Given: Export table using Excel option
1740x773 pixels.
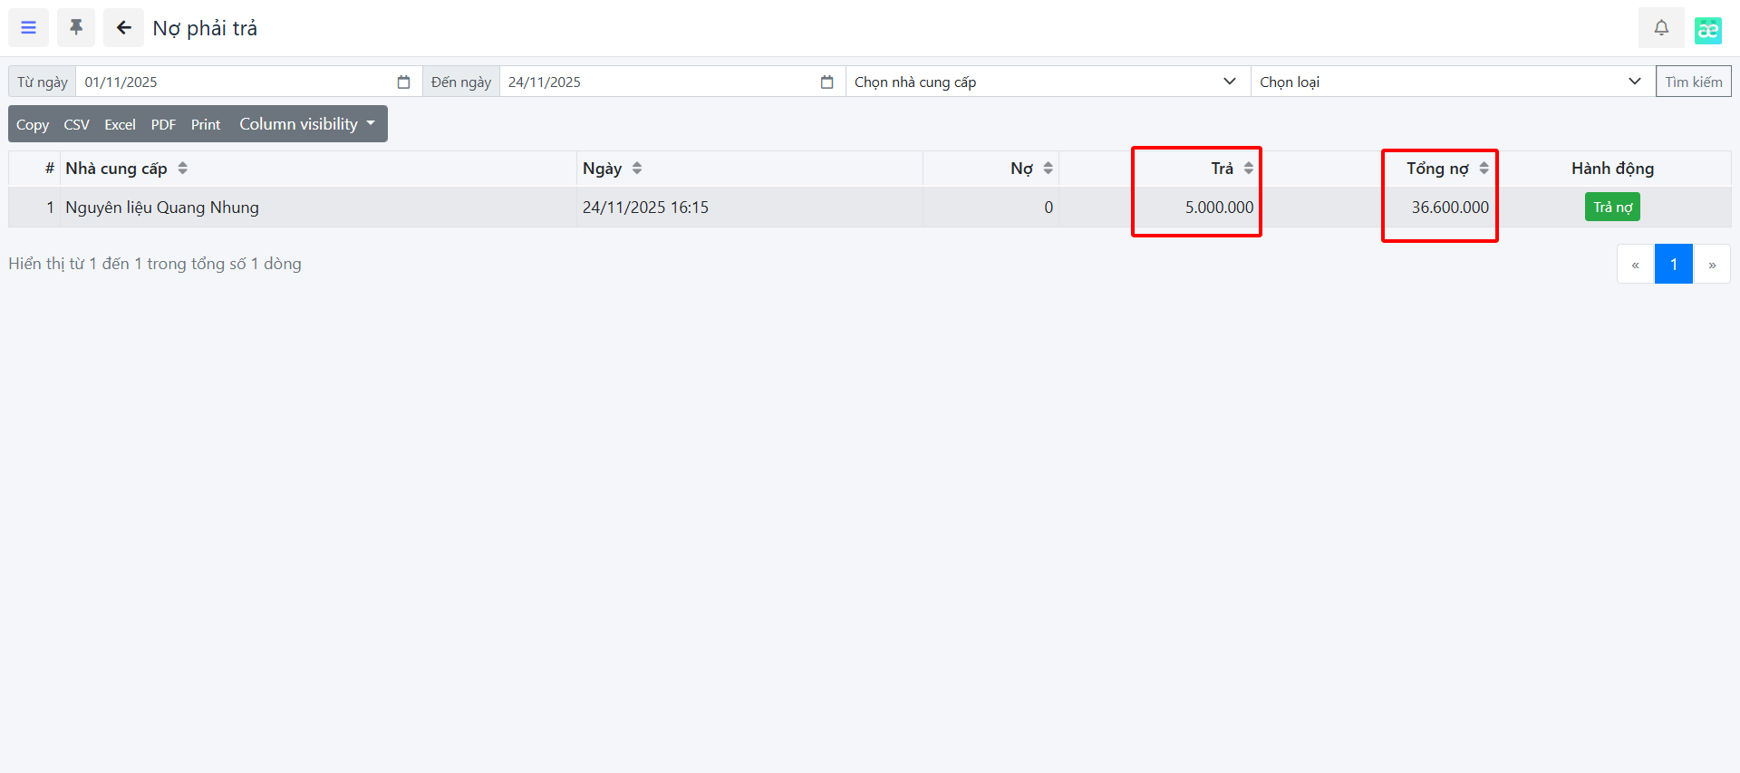Looking at the screenshot, I should [120, 125].
